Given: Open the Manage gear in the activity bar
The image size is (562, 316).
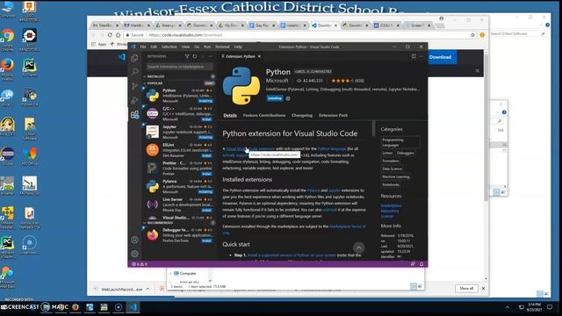Looking at the screenshot, I should [x=134, y=254].
